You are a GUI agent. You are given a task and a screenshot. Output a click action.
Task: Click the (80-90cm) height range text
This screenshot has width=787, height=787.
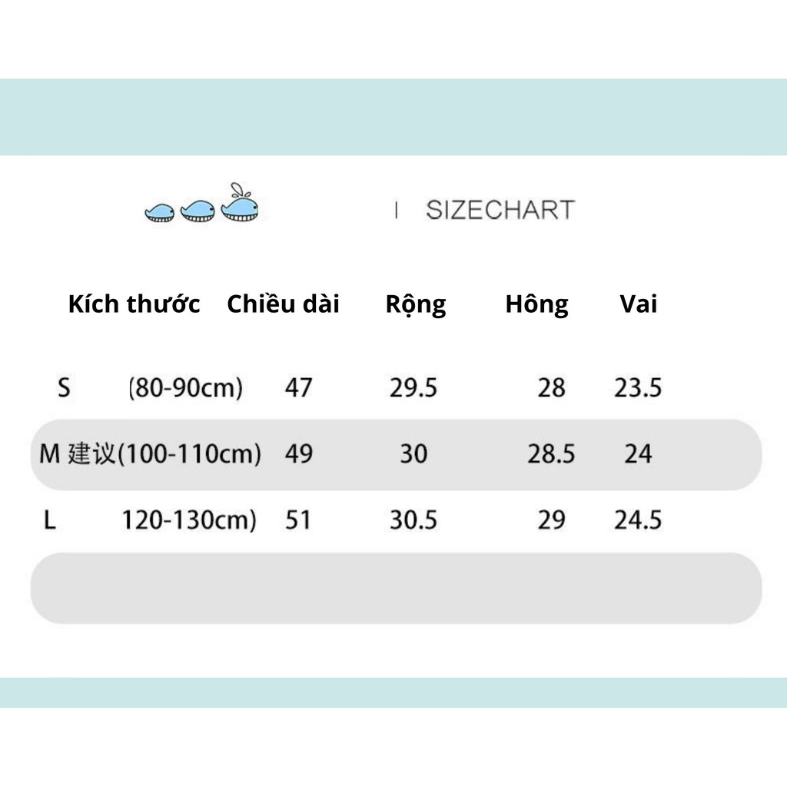point(185,388)
